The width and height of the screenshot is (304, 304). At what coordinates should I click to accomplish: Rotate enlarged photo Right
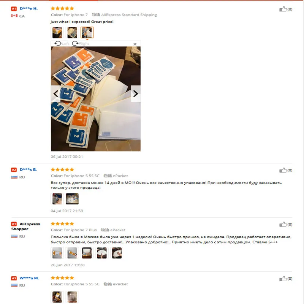pos(81,43)
